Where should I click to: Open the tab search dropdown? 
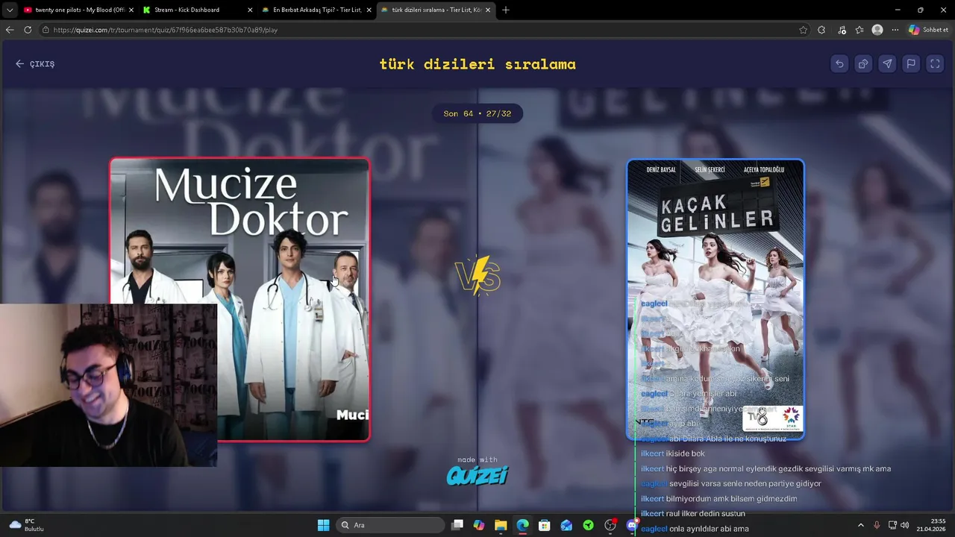[9, 10]
